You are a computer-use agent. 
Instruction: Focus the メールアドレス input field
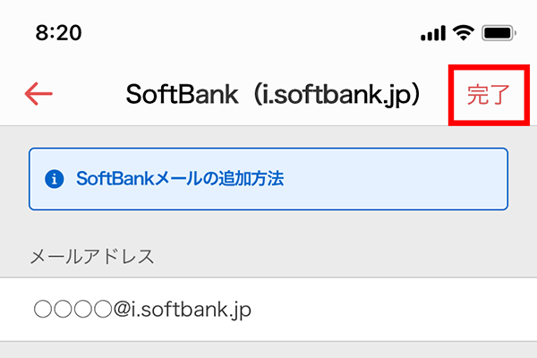coord(268,310)
